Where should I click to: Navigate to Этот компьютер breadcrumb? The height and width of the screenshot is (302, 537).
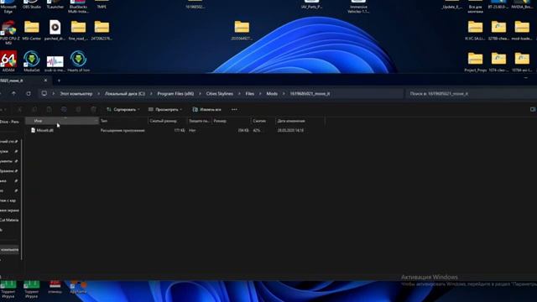[x=76, y=93]
